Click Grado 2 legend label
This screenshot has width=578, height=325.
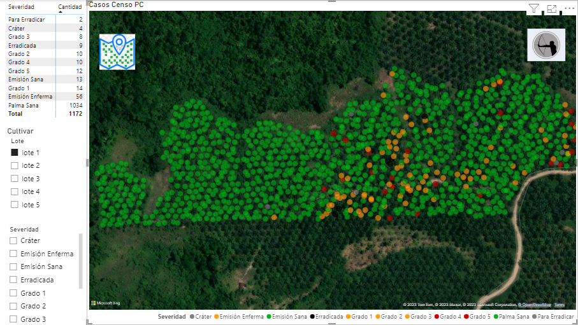(x=391, y=317)
